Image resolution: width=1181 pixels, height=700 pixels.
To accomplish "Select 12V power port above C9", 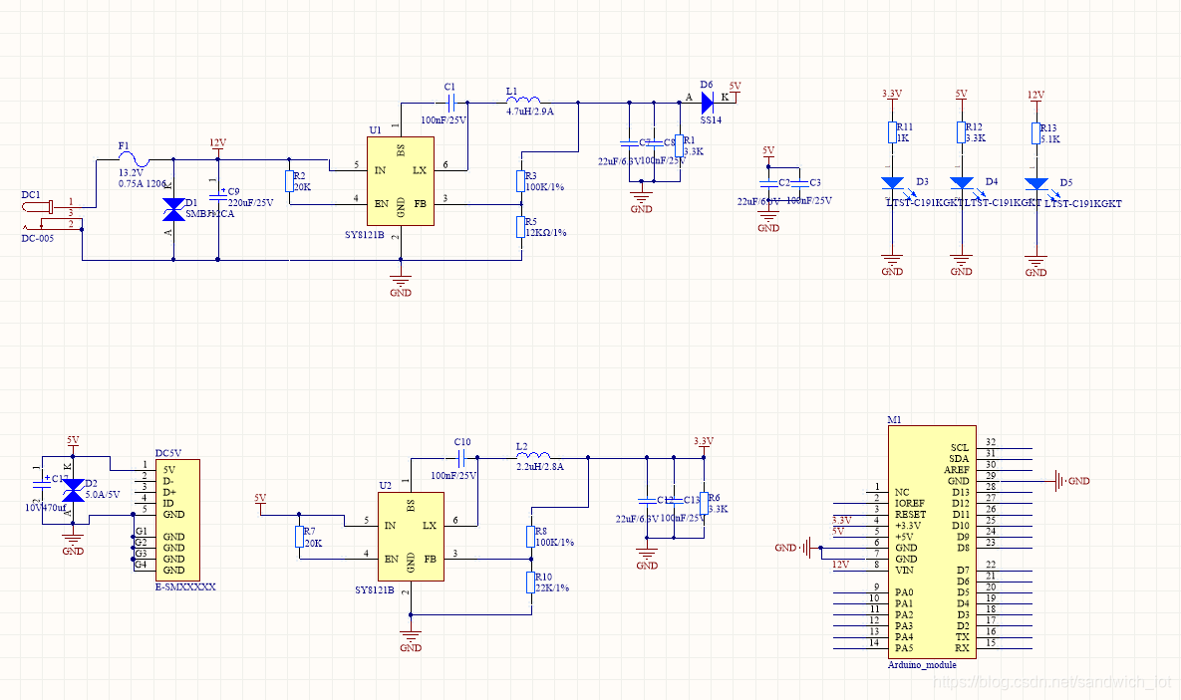I will point(217,146).
